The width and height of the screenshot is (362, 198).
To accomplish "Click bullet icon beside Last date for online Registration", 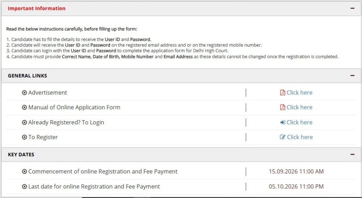I will point(24,186).
